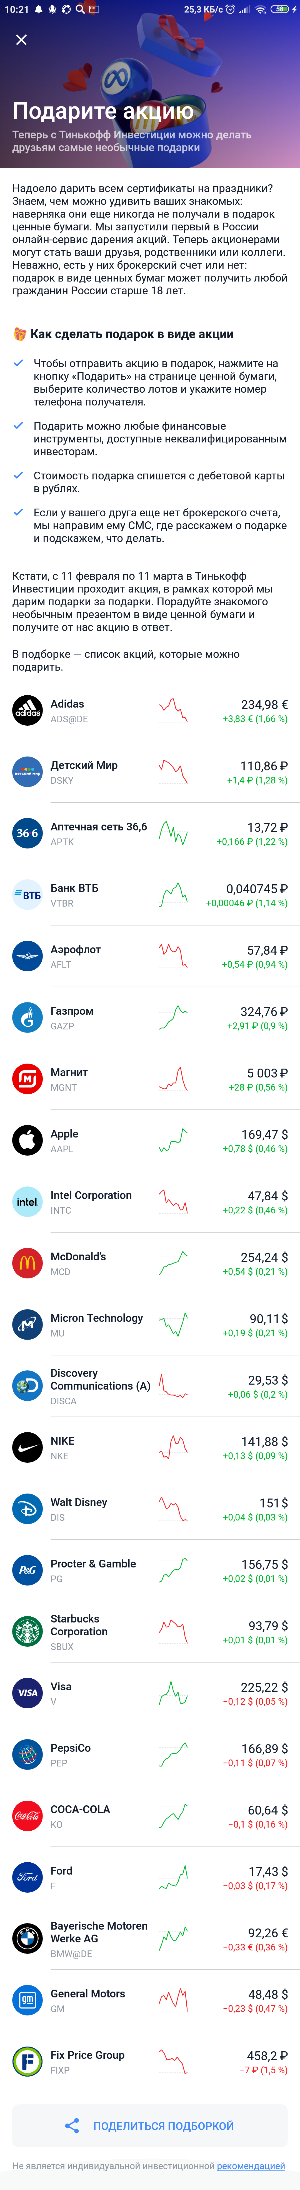Open the Apple logo icon
The width and height of the screenshot is (300, 2190).
27,1140
